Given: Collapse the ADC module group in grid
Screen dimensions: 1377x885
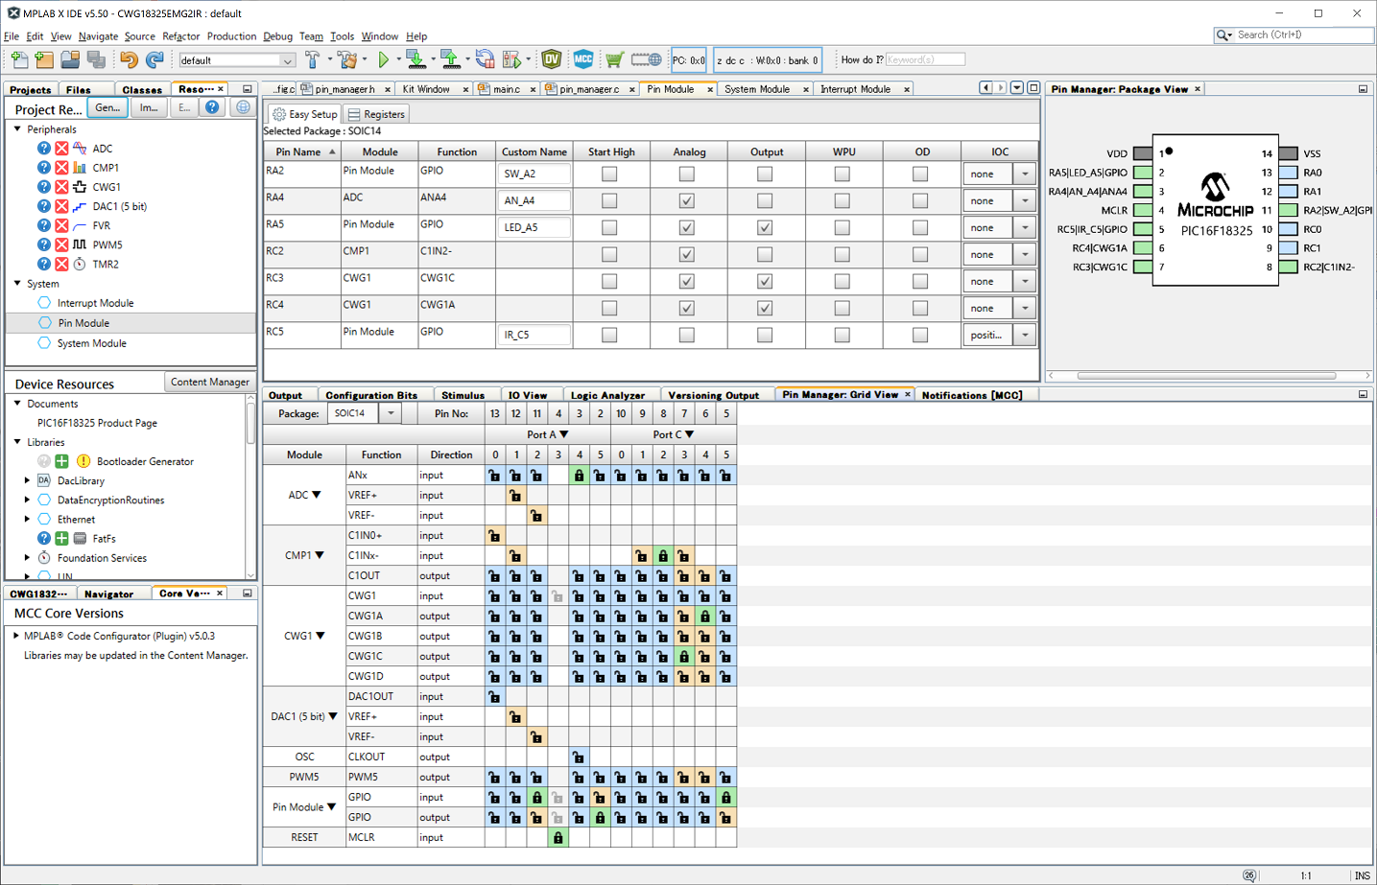Looking at the screenshot, I should [316, 495].
